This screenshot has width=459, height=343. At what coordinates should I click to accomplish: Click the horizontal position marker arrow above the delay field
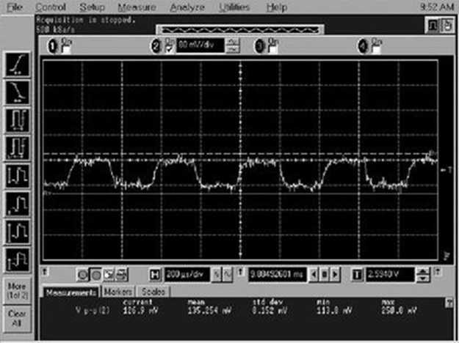pyautogui.click(x=241, y=272)
